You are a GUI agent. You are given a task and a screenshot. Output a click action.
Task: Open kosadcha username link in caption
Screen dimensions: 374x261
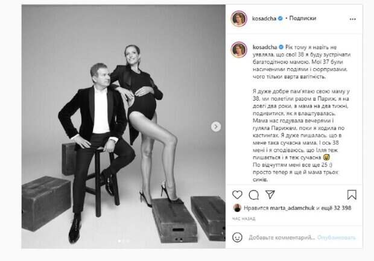(x=265, y=47)
